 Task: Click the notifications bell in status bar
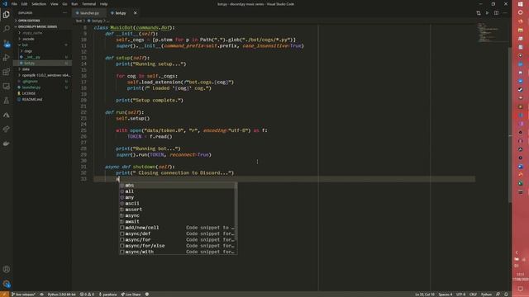pyautogui.click(x=506, y=295)
